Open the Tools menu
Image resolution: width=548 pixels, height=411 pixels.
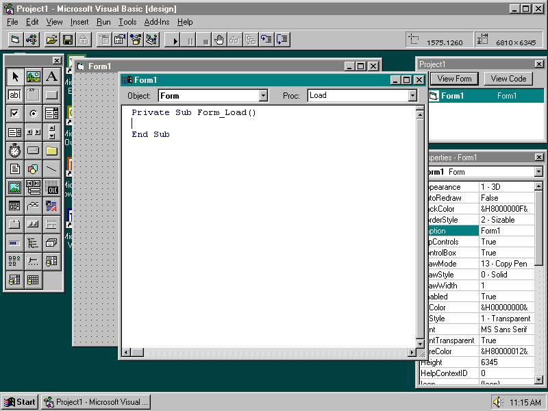pyautogui.click(x=127, y=22)
